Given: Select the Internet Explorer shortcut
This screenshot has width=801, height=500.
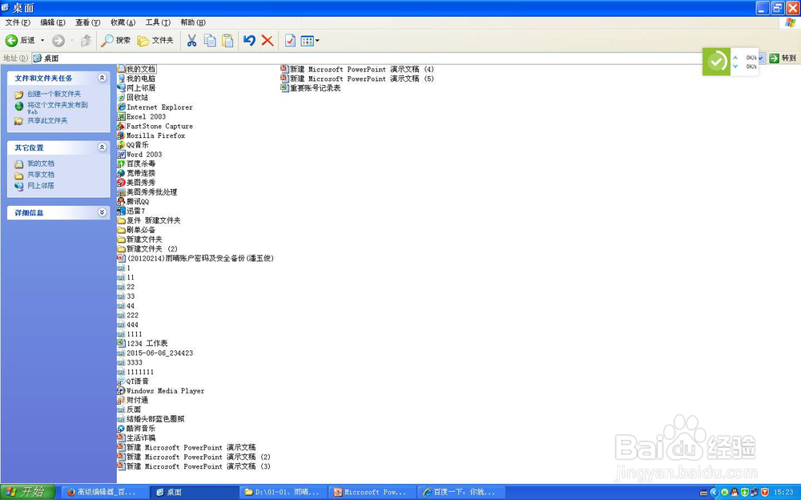Looking at the screenshot, I should point(155,107).
